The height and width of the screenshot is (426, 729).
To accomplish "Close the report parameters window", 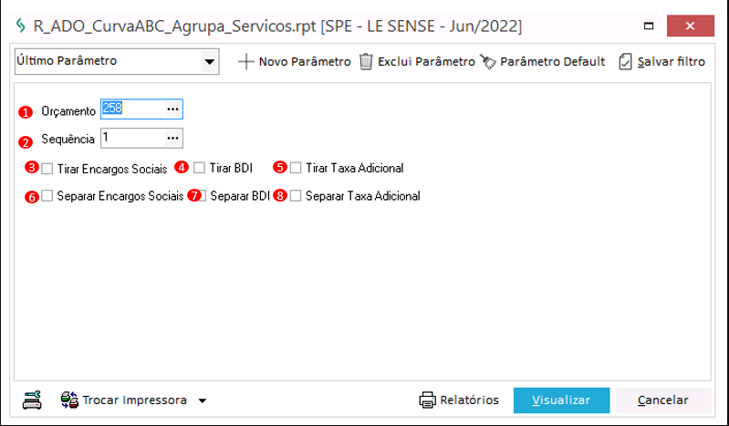I will [x=691, y=26].
